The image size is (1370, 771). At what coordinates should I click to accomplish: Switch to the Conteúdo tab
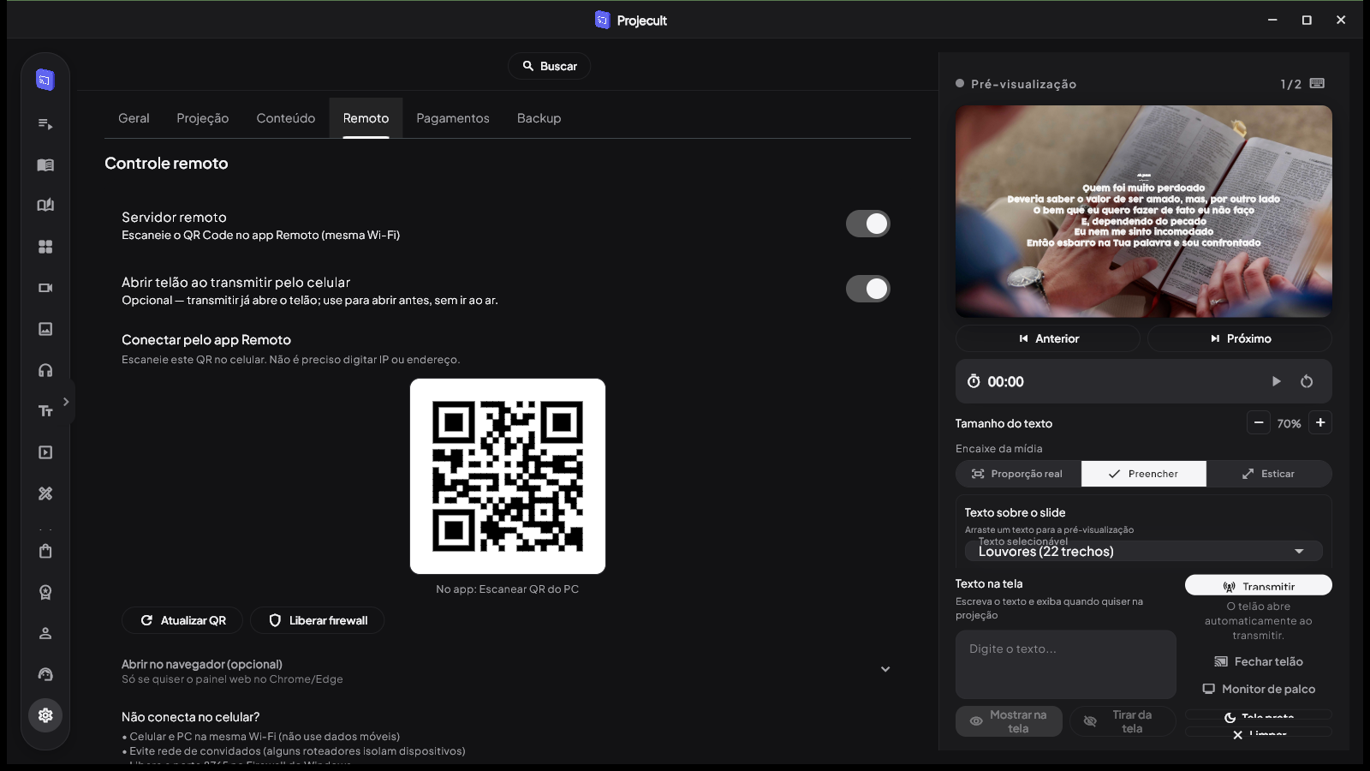286,118
